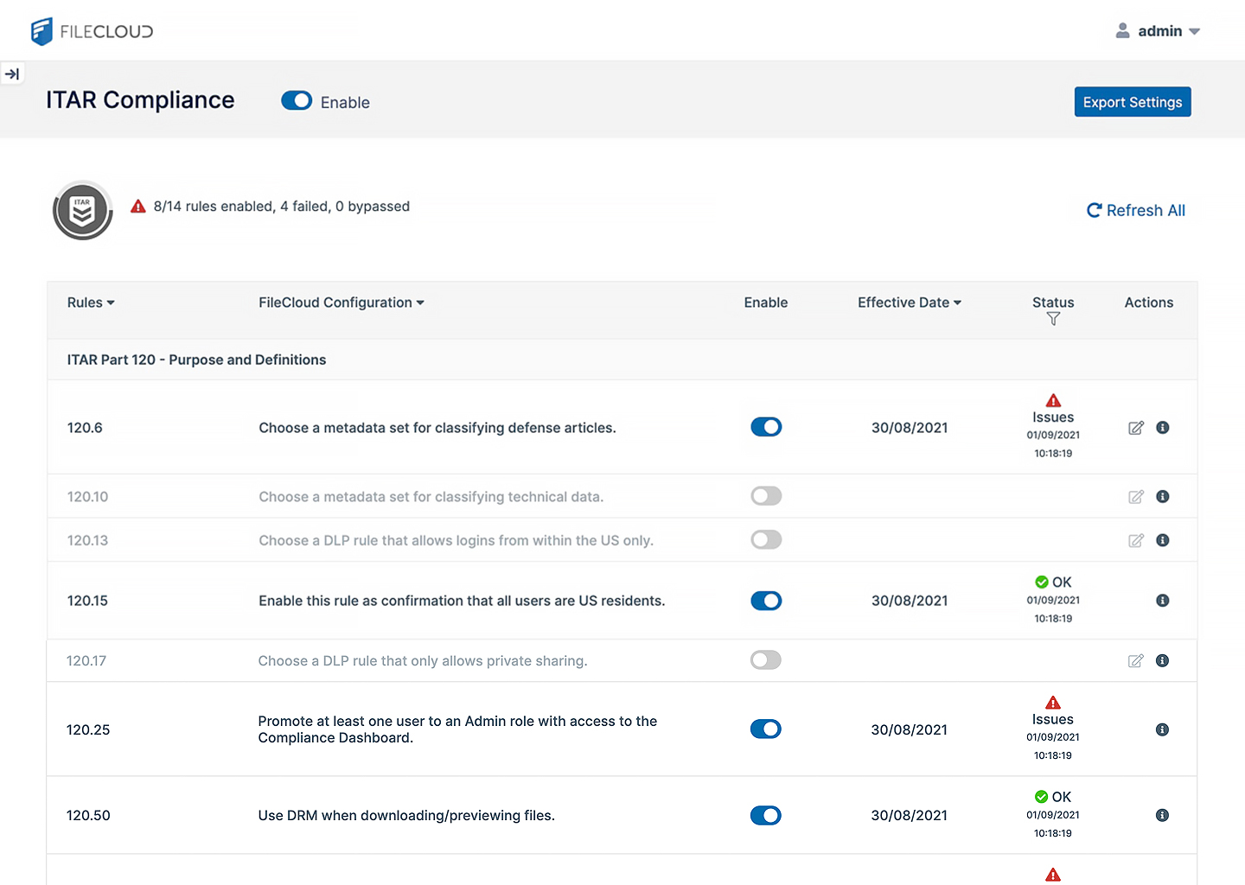The height and width of the screenshot is (885, 1245).
Task: Click 'Choose a metadata set for classifying defense articles.'
Action: [x=437, y=428]
